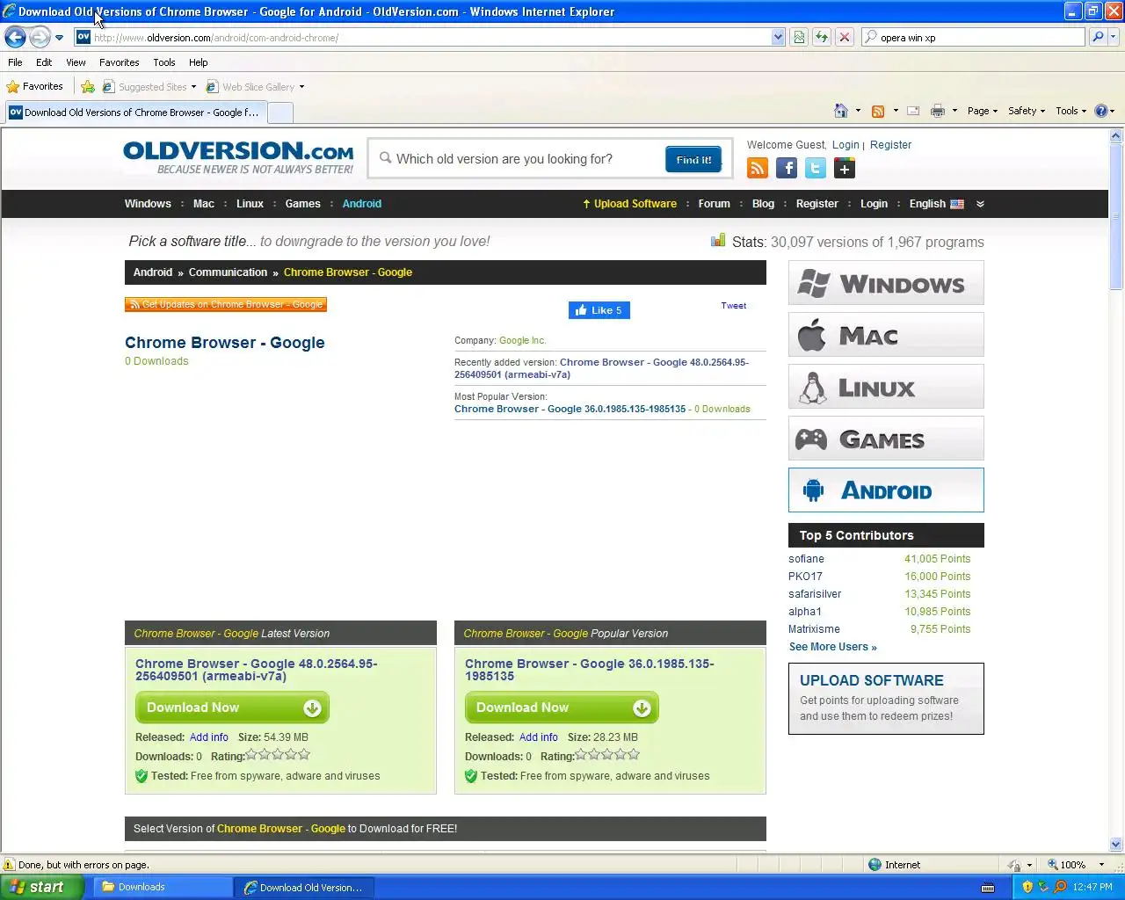This screenshot has height=900, width=1125.
Task: Click the Communication breadcrumb link
Action: 228,272
